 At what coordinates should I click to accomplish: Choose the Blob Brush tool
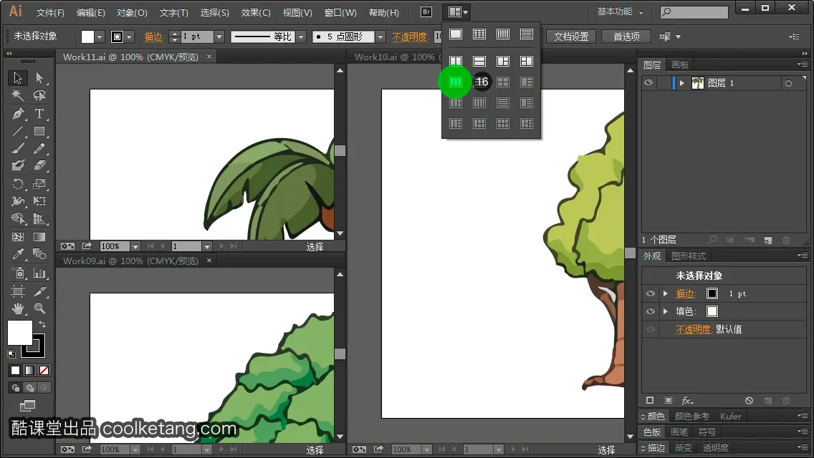[x=18, y=165]
